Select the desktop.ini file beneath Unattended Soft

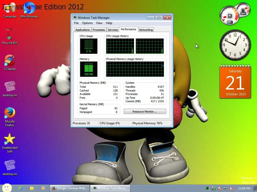tap(10, 167)
